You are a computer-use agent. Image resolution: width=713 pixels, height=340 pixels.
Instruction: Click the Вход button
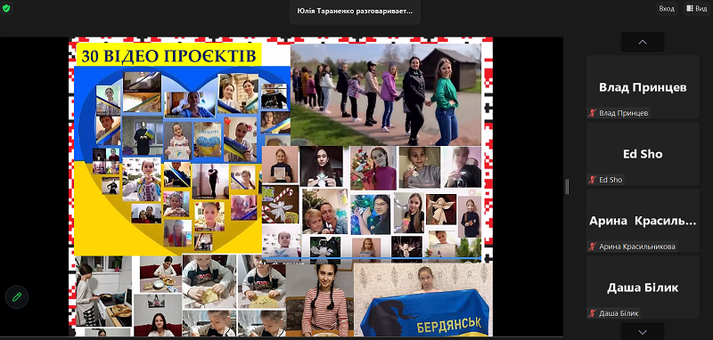(x=667, y=9)
